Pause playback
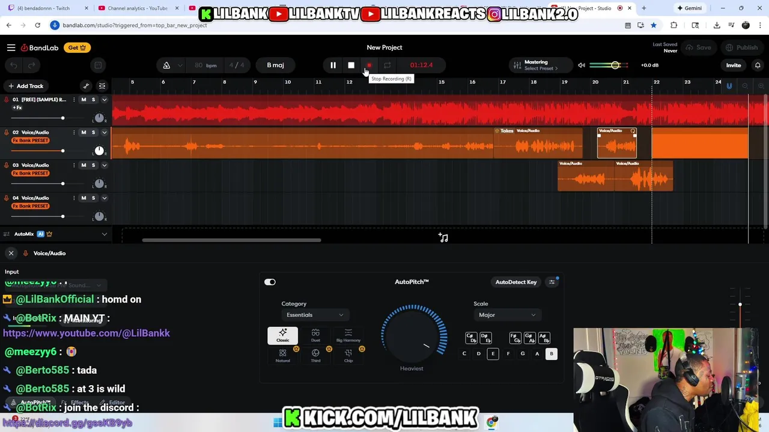The image size is (769, 432). point(333,65)
